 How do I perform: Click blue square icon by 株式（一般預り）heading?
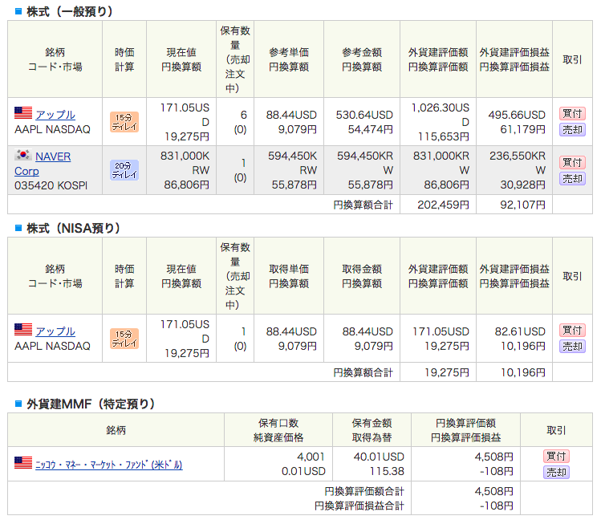click(x=18, y=11)
